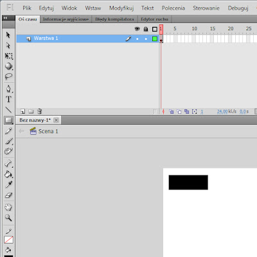This screenshot has height=257, width=257.
Task: Open the Widok menu
Action: point(69,8)
